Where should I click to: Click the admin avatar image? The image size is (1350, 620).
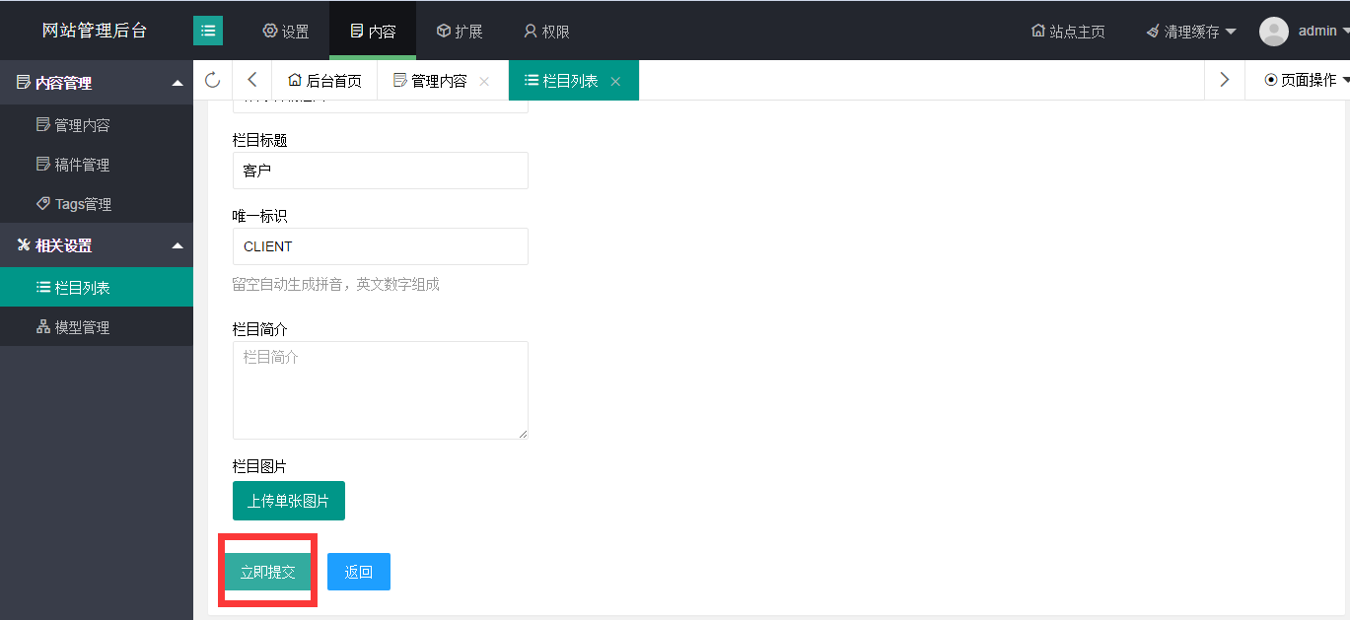coord(1273,32)
